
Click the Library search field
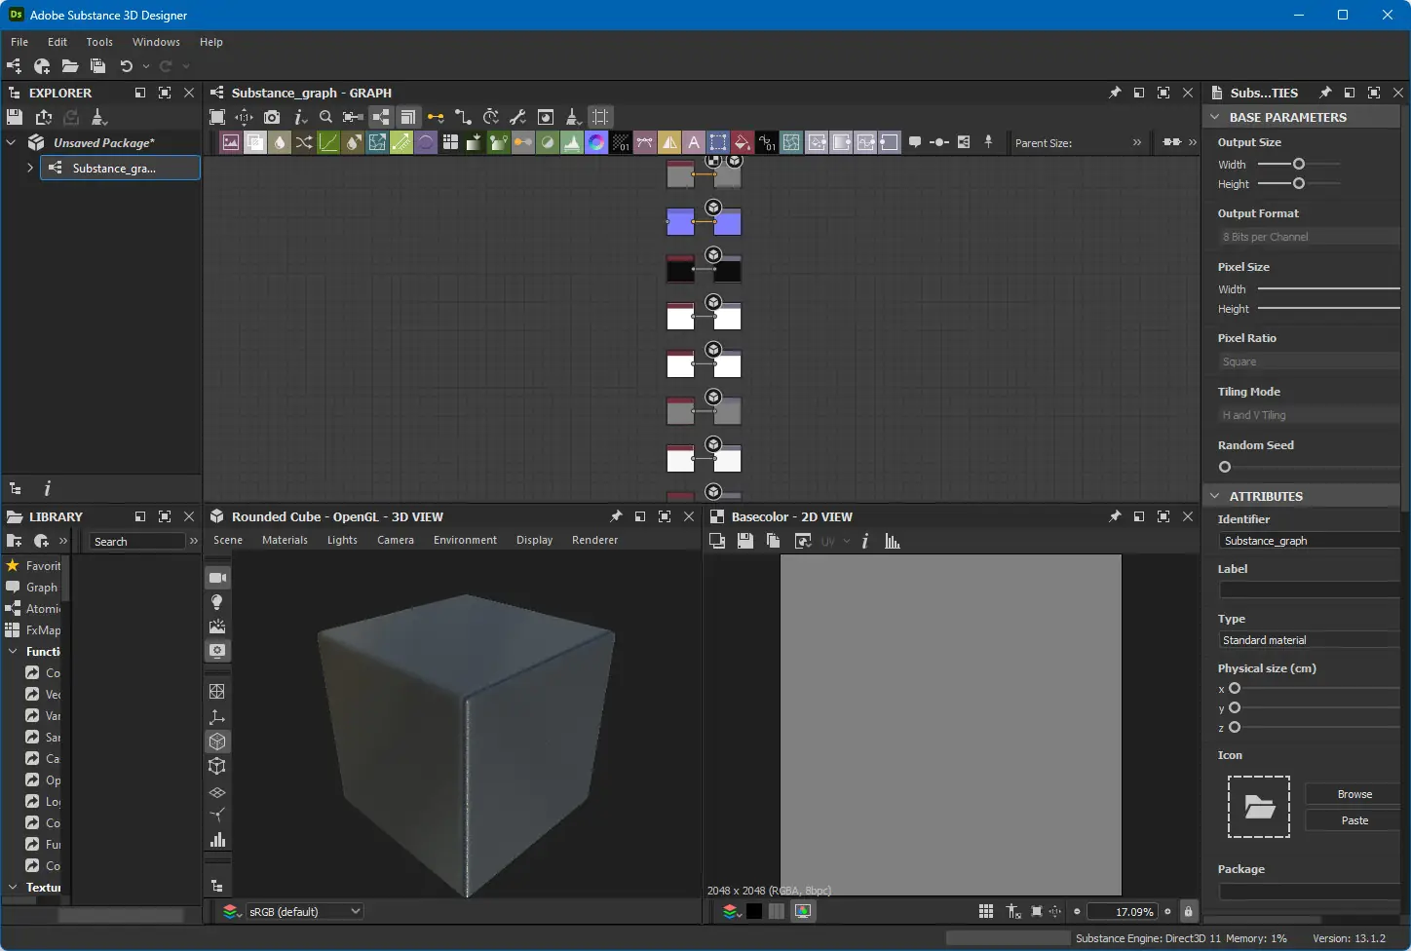136,542
